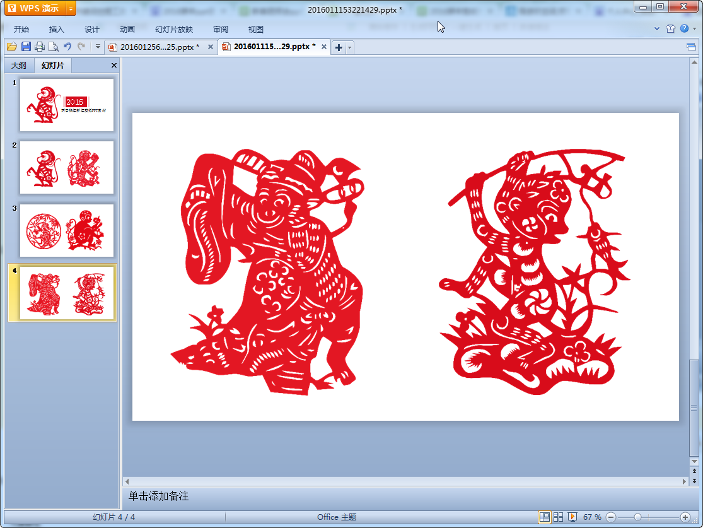Start slideshow from the status bar icon
703x528 pixels.
[572, 517]
